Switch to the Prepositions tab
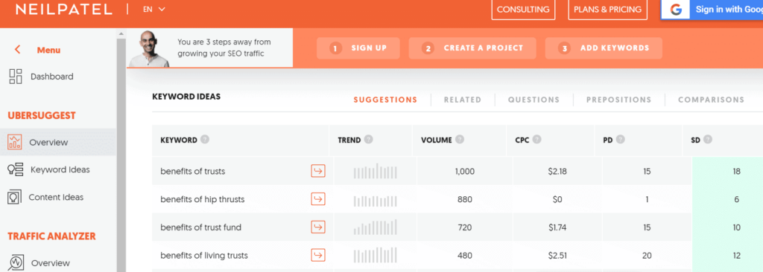Image resolution: width=763 pixels, height=272 pixels. [618, 100]
